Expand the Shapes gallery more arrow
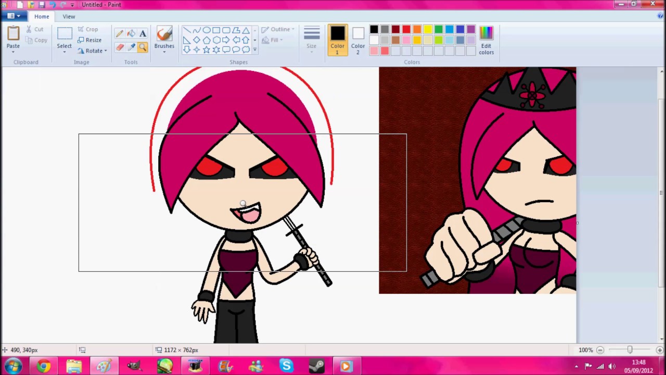 click(254, 49)
